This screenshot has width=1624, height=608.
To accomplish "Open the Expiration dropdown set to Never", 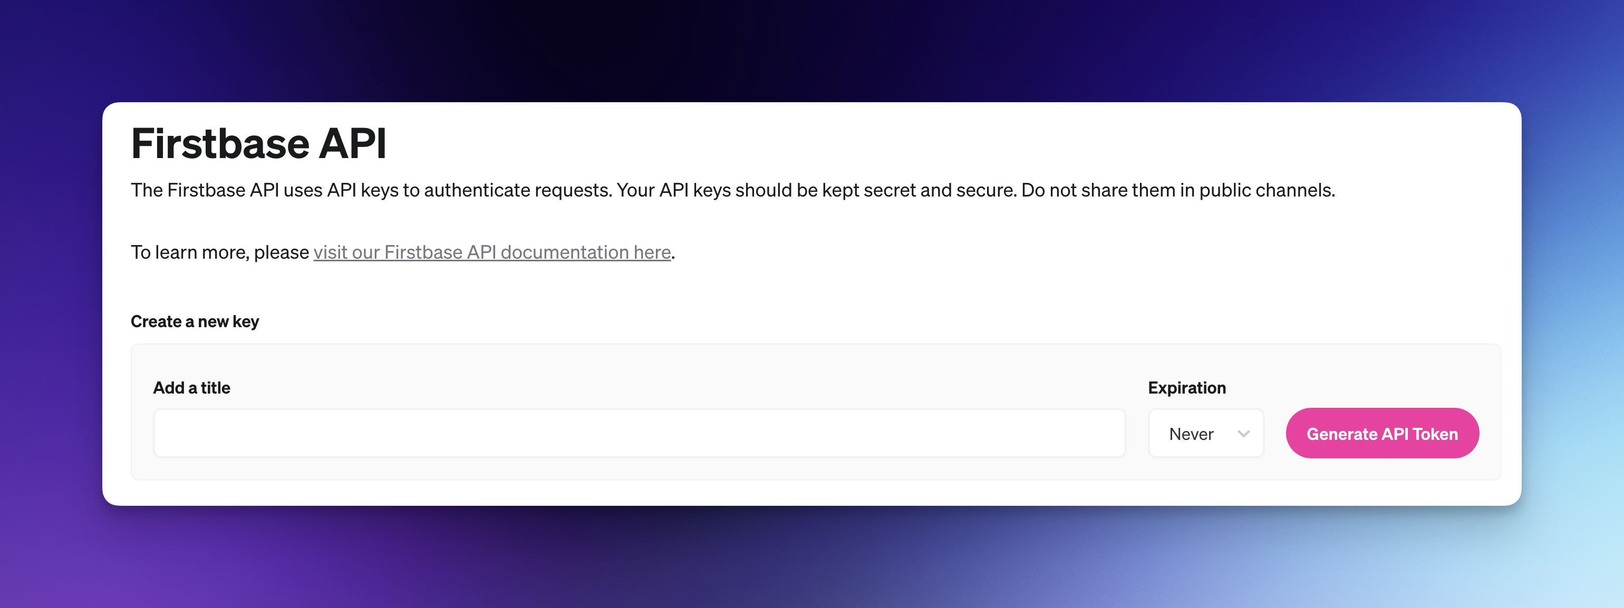I will click(x=1205, y=434).
